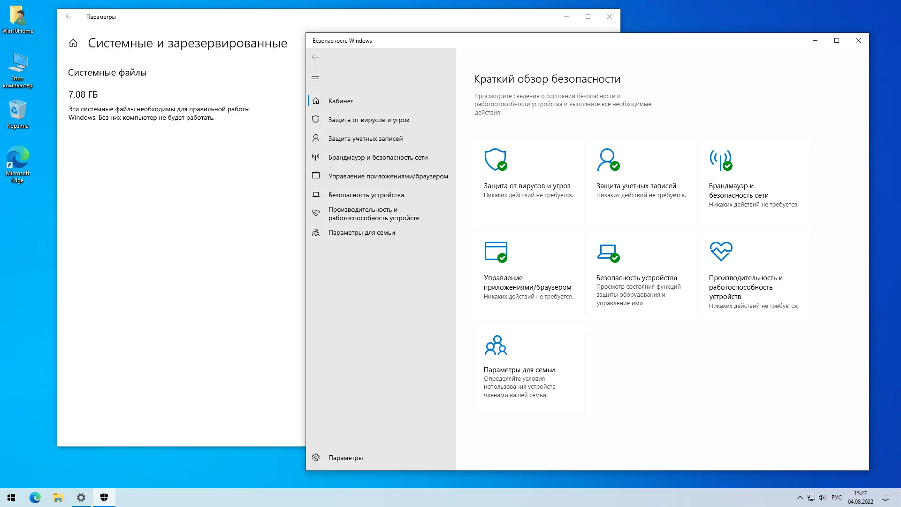
Task: Select Защита от вирусов и угроз sidebar item
Action: pos(368,120)
